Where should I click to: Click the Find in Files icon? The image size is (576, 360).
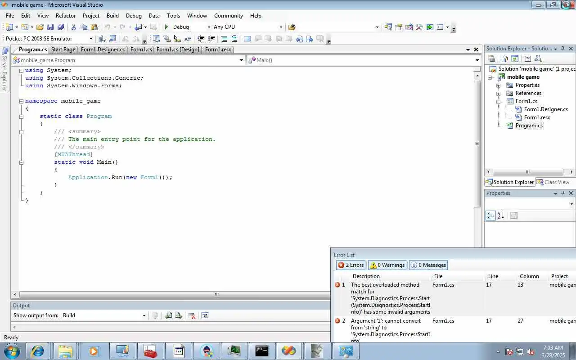pyautogui.click(x=292, y=27)
